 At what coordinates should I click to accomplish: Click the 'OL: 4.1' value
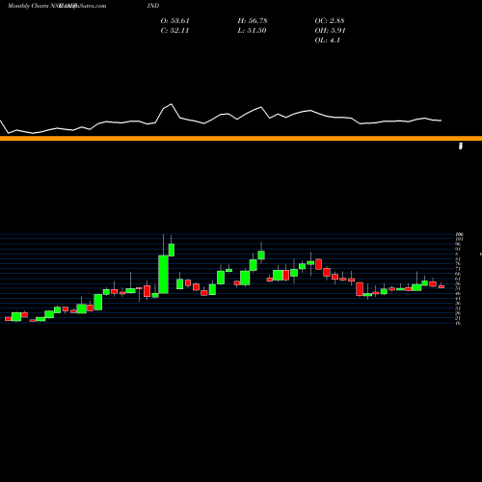pos(327,40)
